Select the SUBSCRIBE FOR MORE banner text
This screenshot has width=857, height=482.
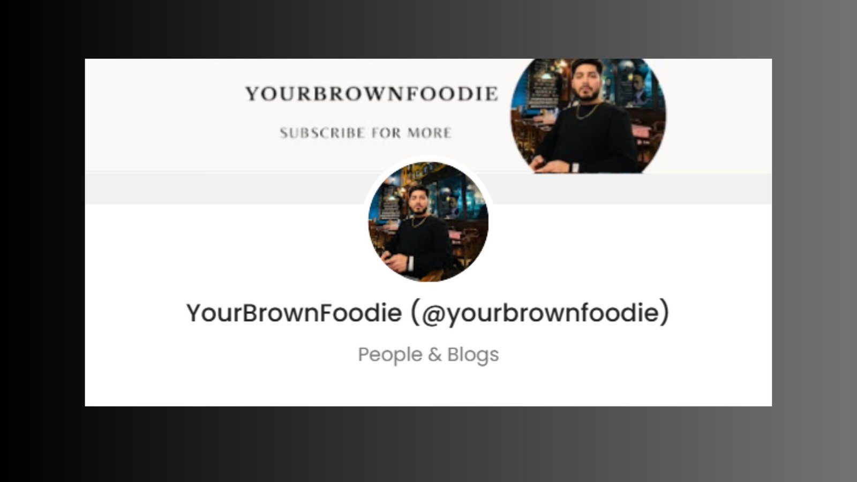(x=366, y=133)
